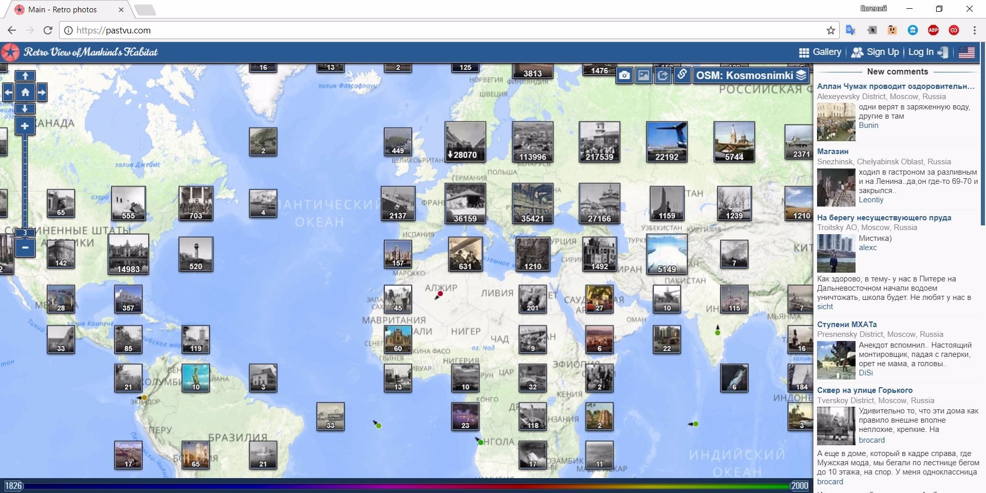The height and width of the screenshot is (493, 986).
Task: Open the 1492 photo cluster
Action: point(599,254)
